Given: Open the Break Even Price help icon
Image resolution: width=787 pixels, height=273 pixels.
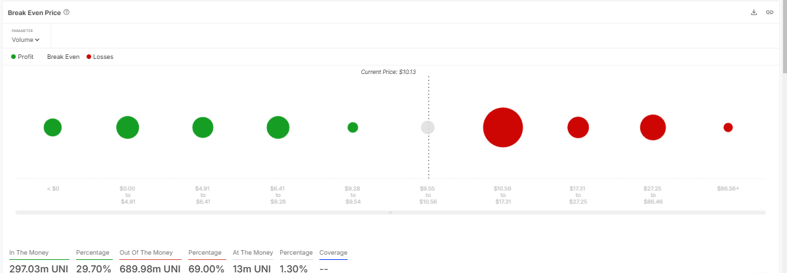Looking at the screenshot, I should pyautogui.click(x=67, y=12).
